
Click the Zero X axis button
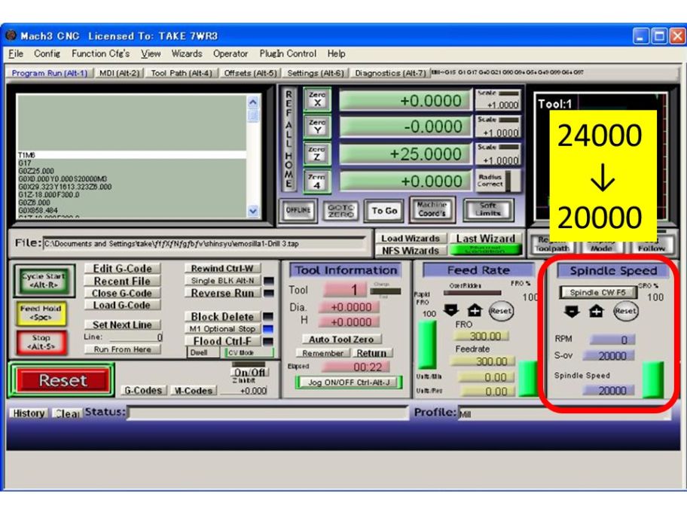pos(317,99)
